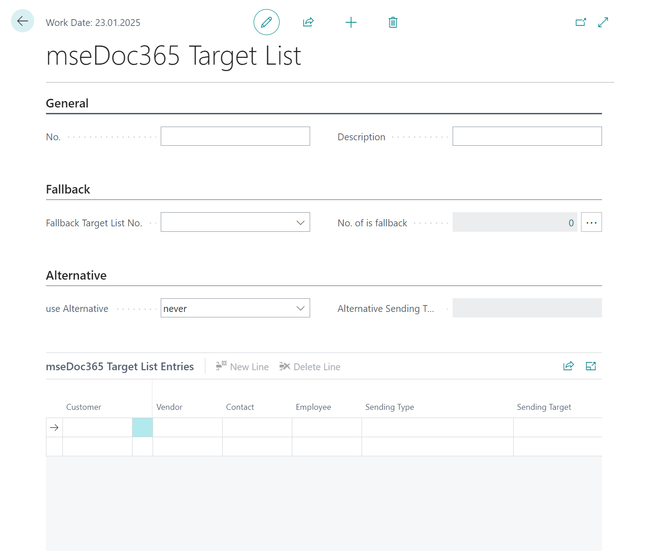Click the Description input field
Viewport: 658px width, 551px height.
point(527,137)
